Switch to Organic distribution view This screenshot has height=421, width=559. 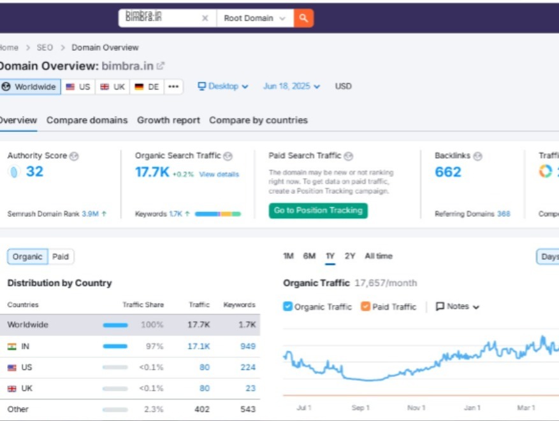(x=27, y=257)
